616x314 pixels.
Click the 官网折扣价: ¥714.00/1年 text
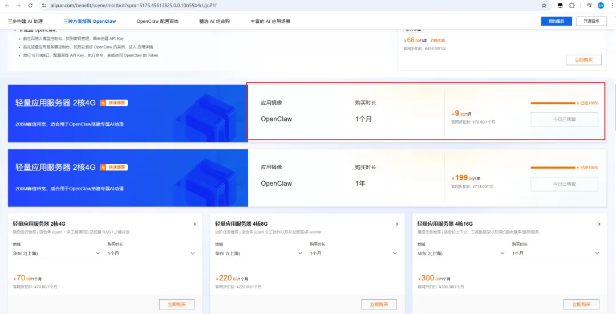point(473,186)
